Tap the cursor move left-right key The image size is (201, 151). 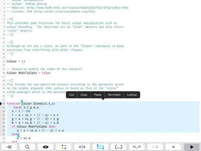point(82,147)
